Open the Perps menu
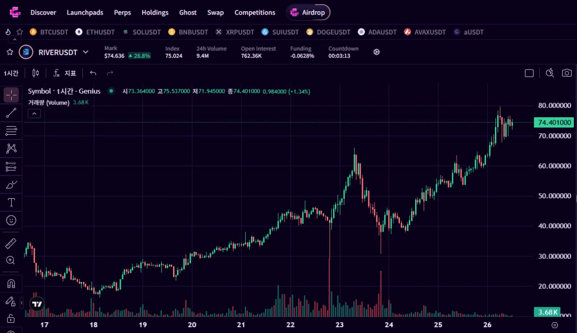The width and height of the screenshot is (577, 333). click(x=122, y=13)
